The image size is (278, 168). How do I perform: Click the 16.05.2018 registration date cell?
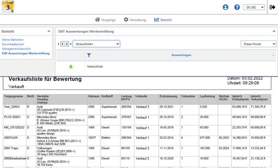[166, 128]
